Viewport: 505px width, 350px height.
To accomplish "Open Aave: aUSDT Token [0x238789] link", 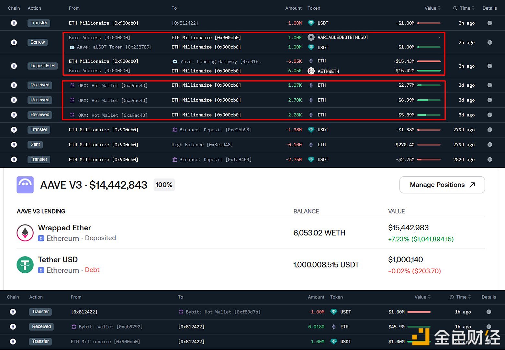I will [x=114, y=47].
